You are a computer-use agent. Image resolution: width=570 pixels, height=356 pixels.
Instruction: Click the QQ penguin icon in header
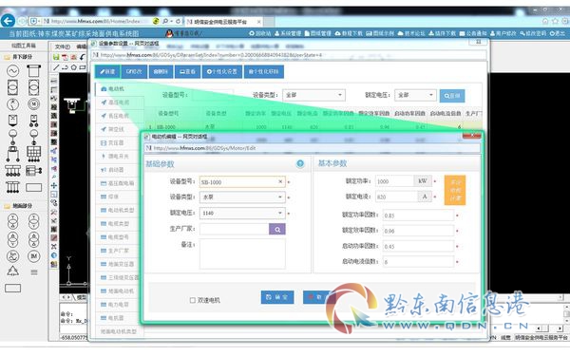169,33
